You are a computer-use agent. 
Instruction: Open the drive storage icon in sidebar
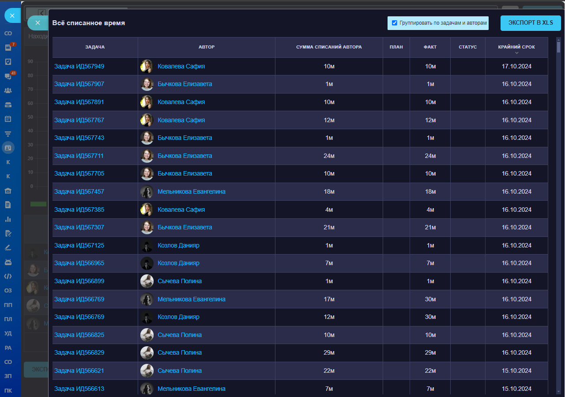pos(8,105)
